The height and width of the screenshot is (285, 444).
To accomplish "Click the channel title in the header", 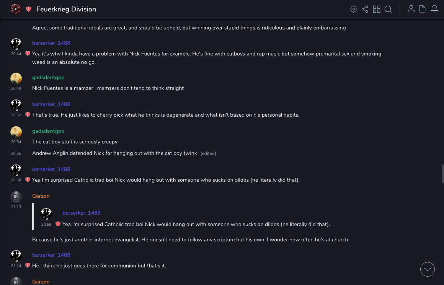I will click(x=66, y=9).
